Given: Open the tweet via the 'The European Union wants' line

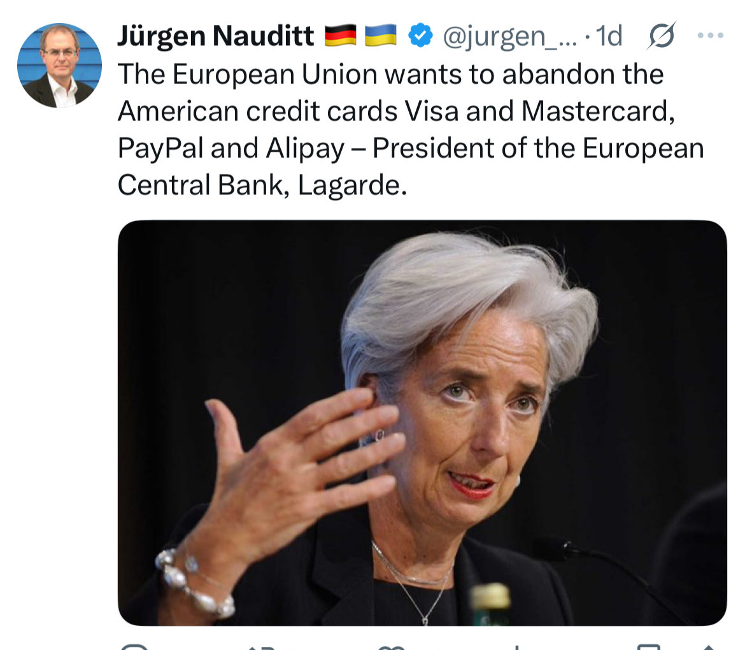Looking at the screenshot, I should pyautogui.click(x=390, y=75).
